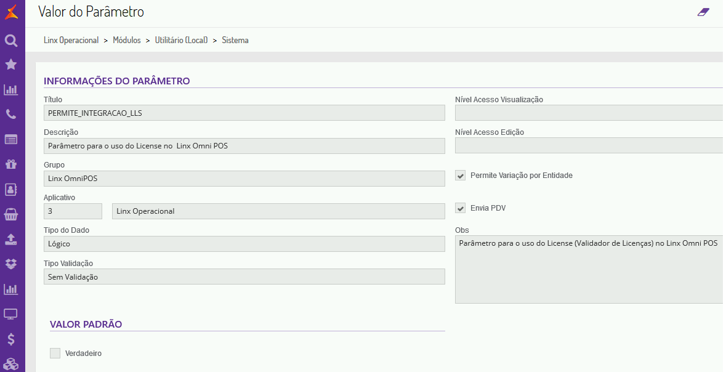
Task: Select the Tipo do Dado field
Action: click(x=244, y=244)
